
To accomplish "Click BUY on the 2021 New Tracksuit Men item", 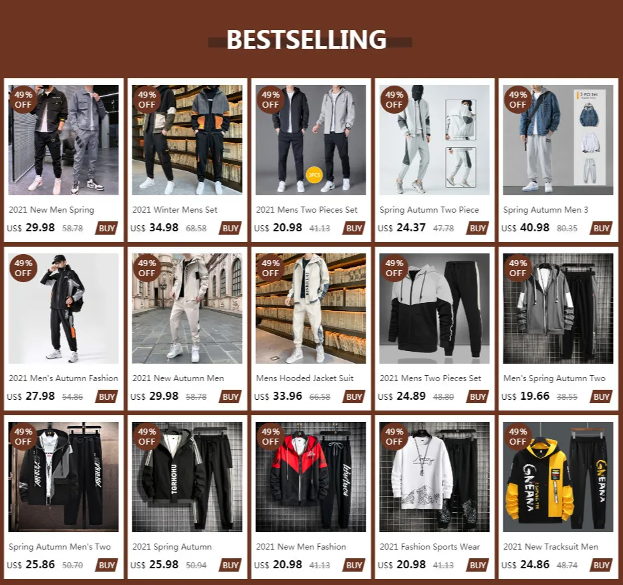I will (x=601, y=565).
